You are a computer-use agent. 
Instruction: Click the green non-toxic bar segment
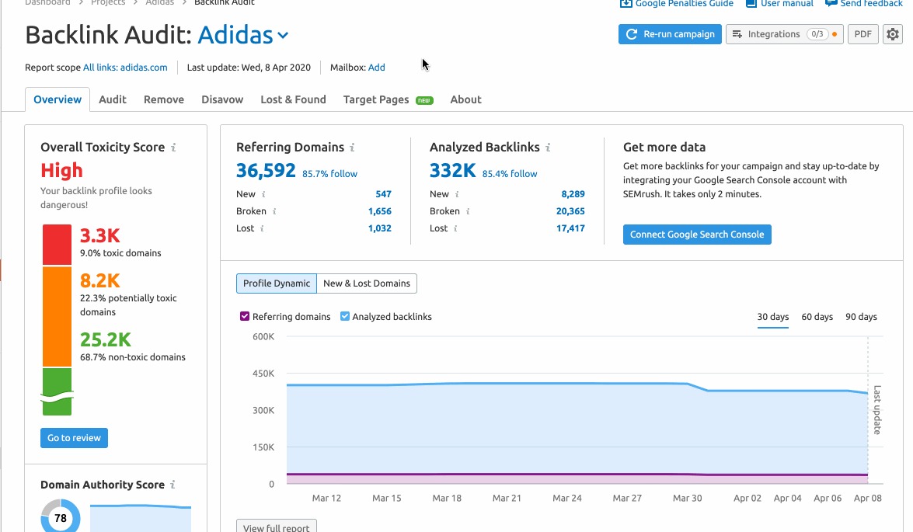click(x=57, y=391)
